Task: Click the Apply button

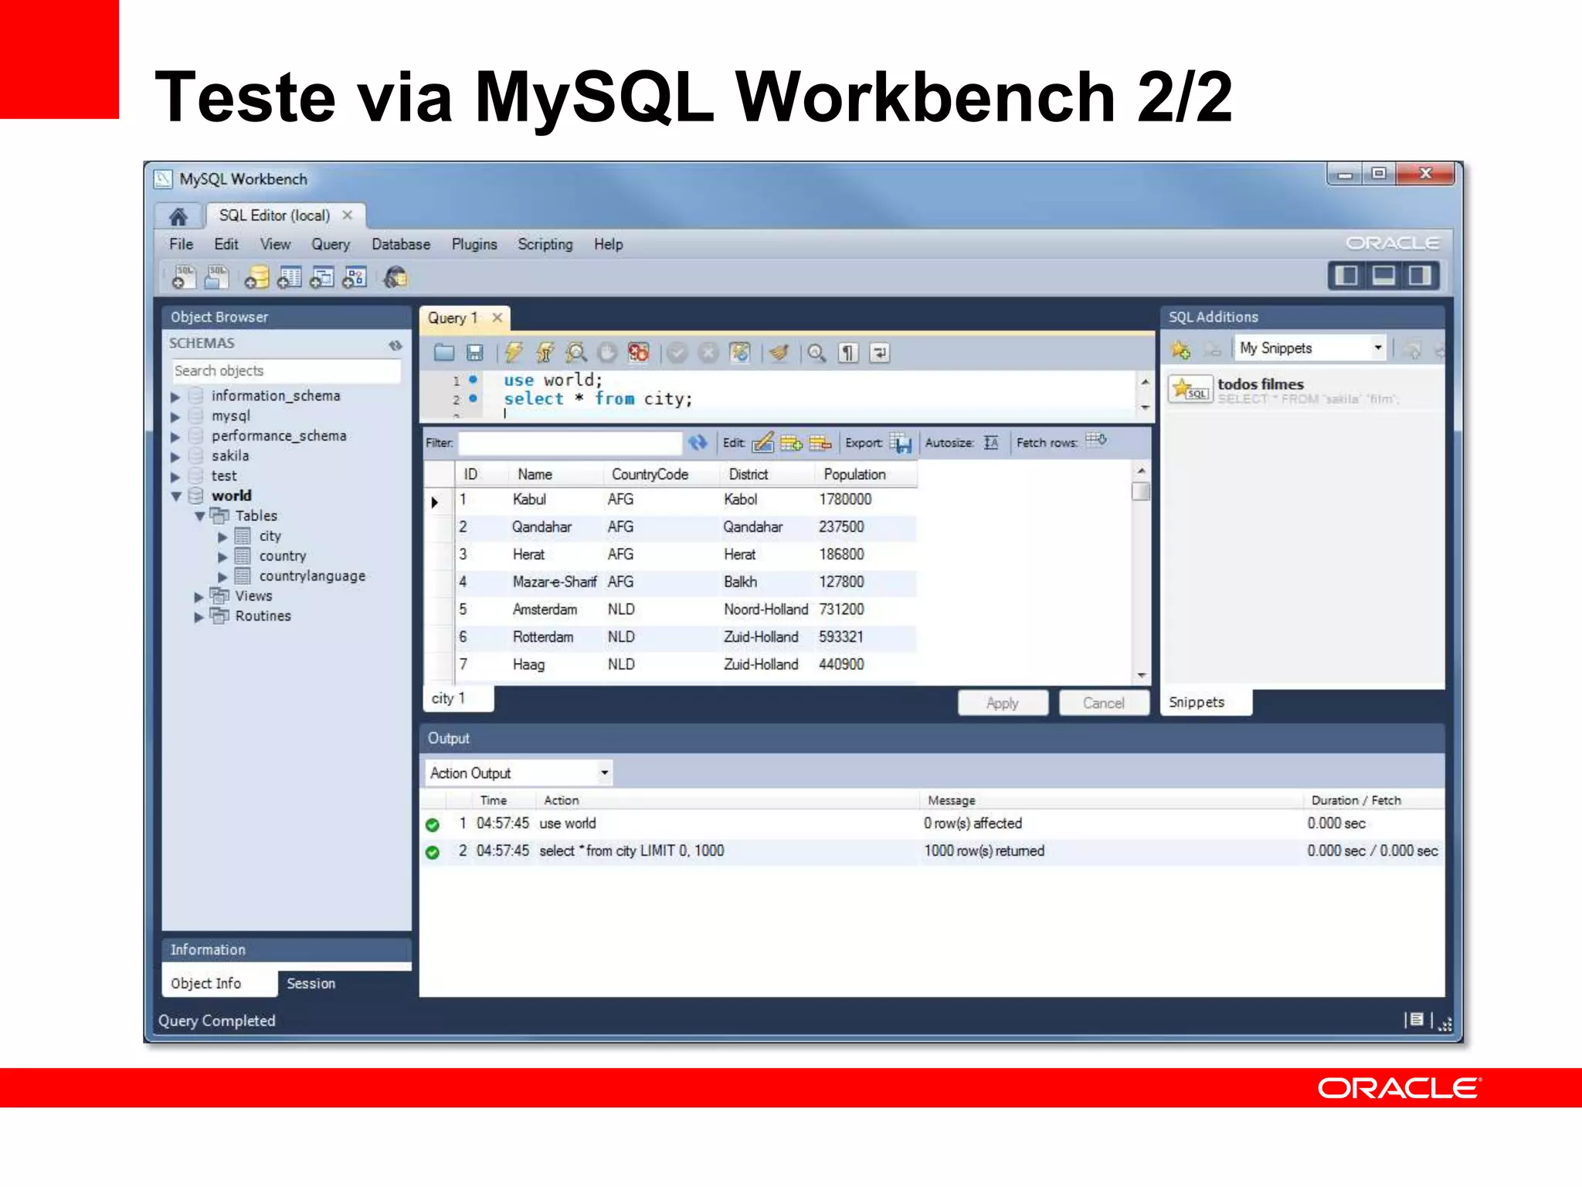Action: pos(1003,702)
